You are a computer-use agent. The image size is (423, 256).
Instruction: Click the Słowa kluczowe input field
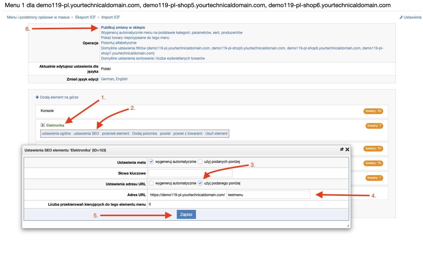(x=190, y=173)
